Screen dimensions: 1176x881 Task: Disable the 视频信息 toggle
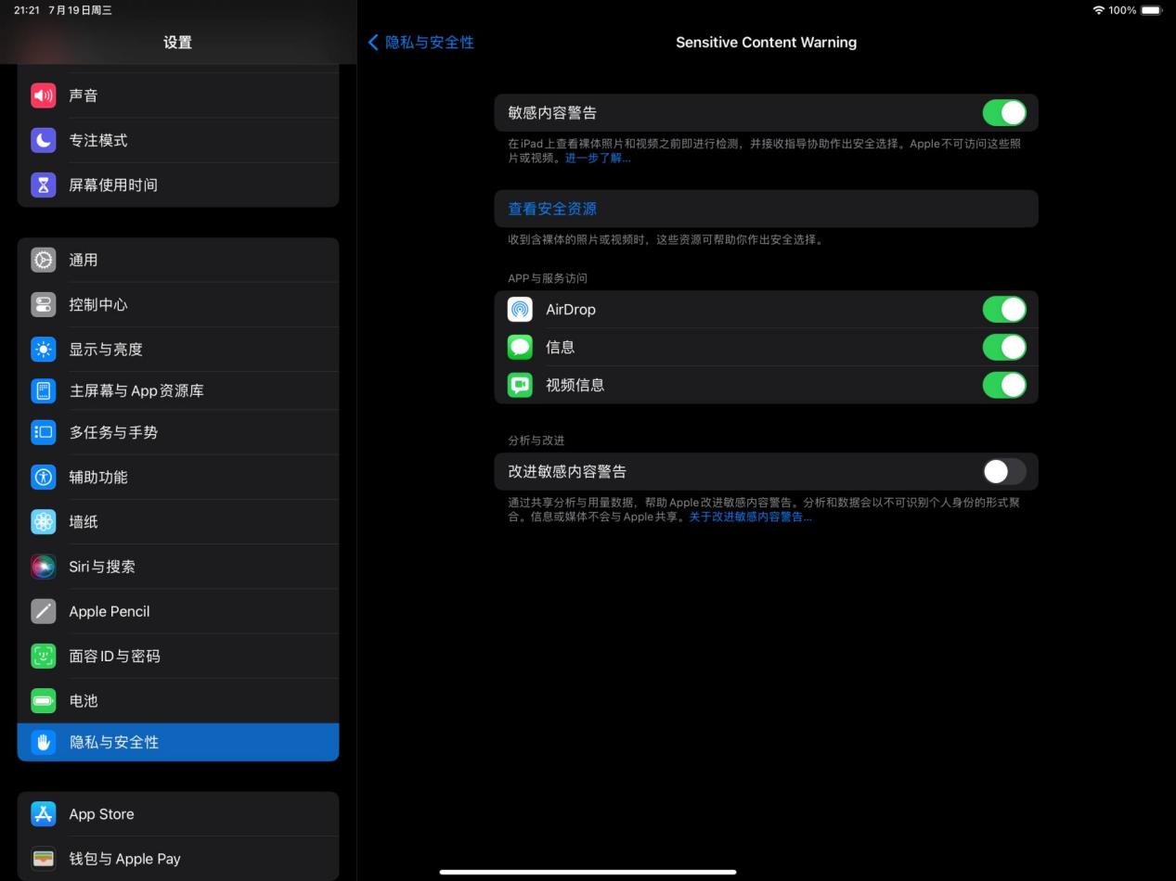coord(1004,385)
